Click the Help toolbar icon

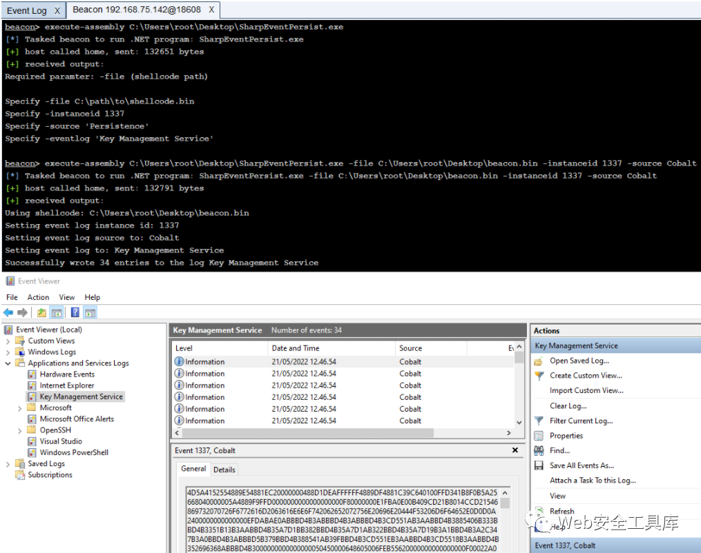[x=75, y=312]
